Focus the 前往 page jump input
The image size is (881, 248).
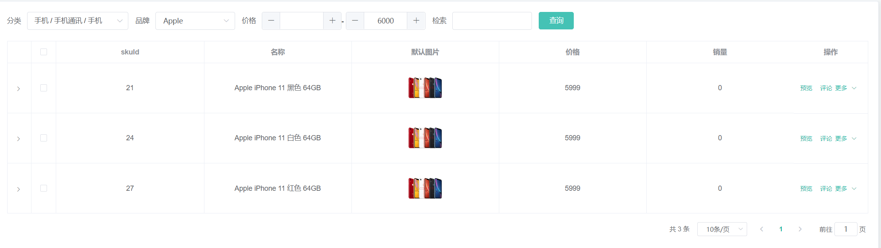(846, 229)
